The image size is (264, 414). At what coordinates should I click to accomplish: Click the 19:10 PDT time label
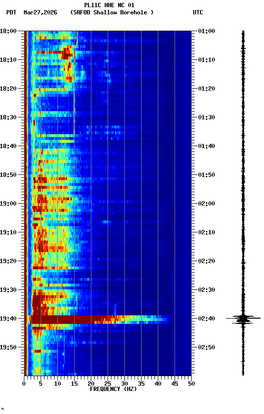pyautogui.click(x=8, y=232)
